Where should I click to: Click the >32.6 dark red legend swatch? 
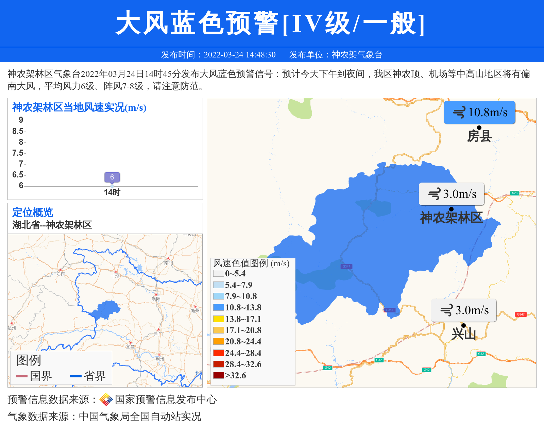(x=218, y=375)
